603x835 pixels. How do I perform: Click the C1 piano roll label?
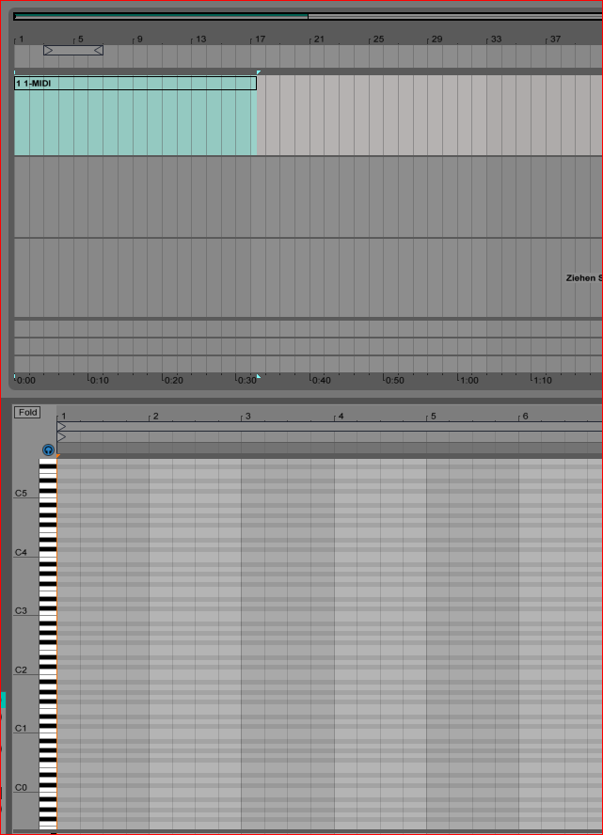coord(21,728)
